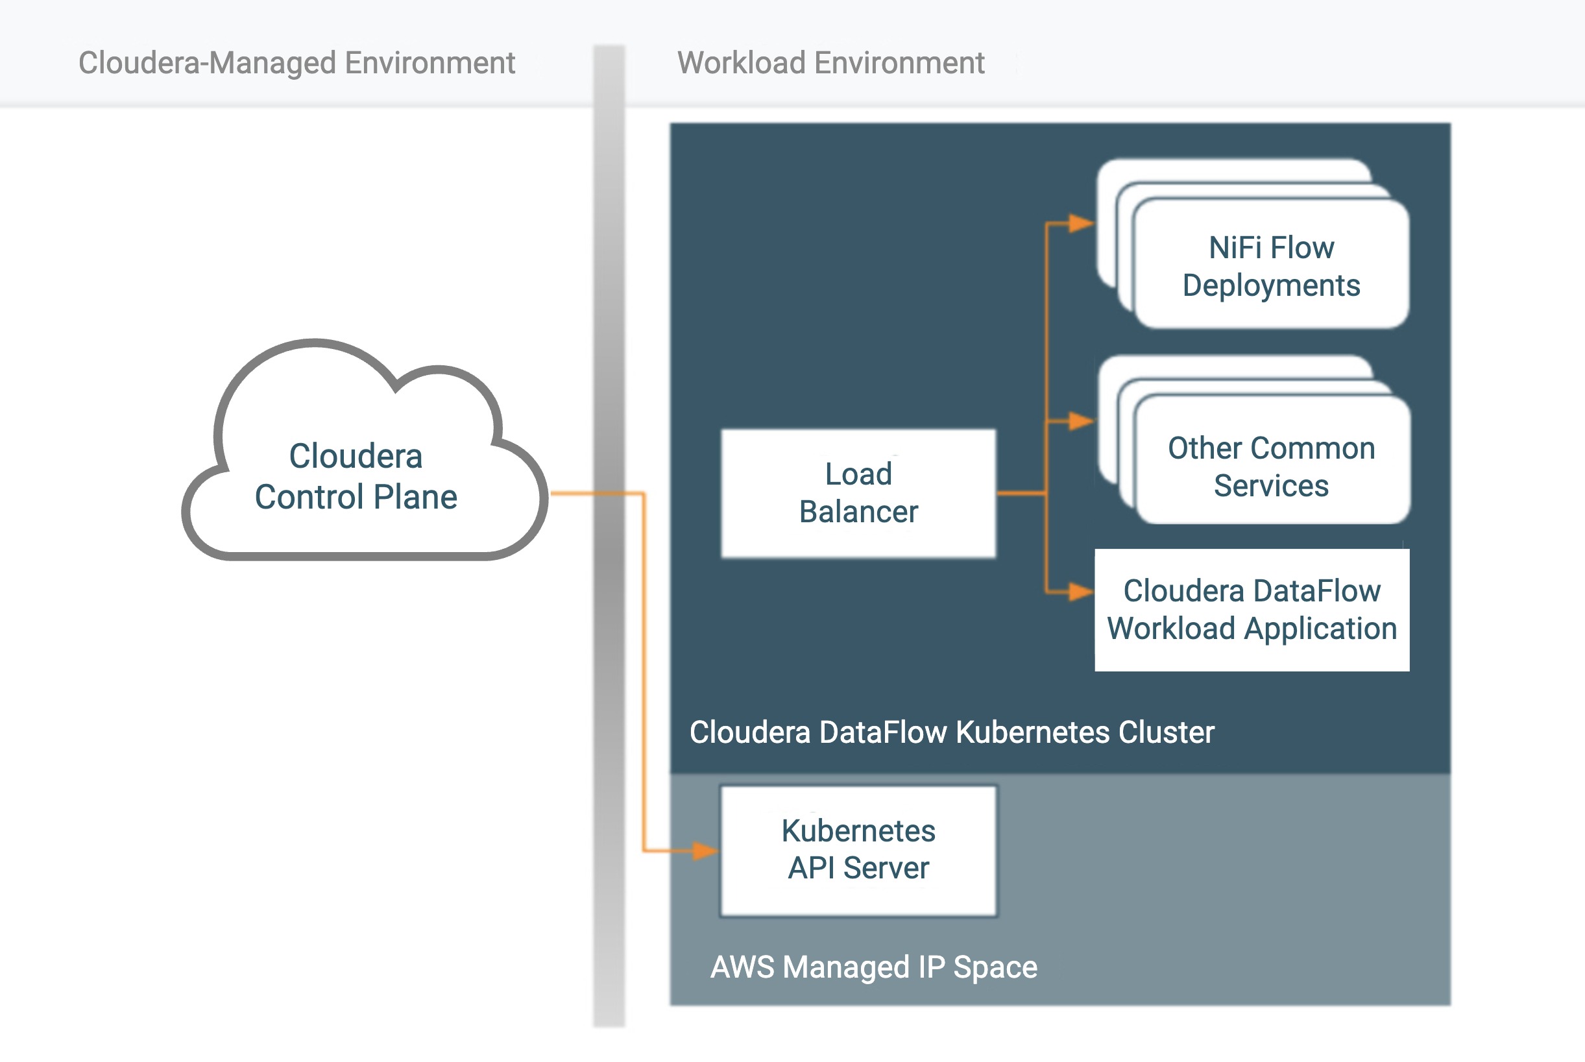Click the Other Common Services stack
This screenshot has height=1062, width=1585.
(1271, 466)
